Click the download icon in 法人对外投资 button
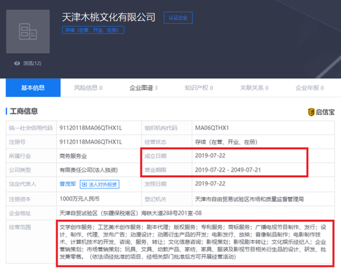Screen dimensions: 341x273 tap(84, 185)
